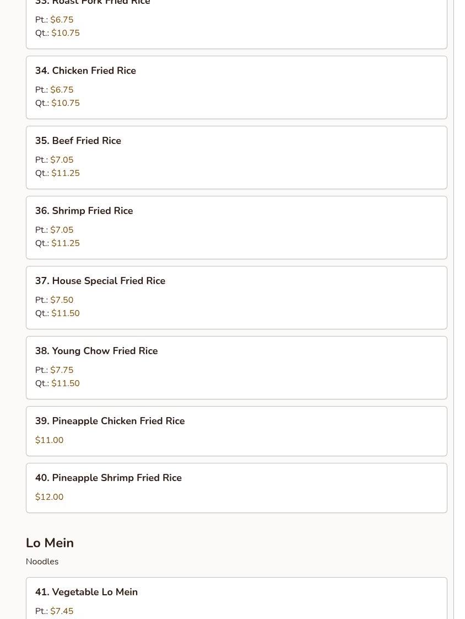Open the Shrimp Fried Rice item title
465x619 pixels.
pyautogui.click(x=84, y=211)
